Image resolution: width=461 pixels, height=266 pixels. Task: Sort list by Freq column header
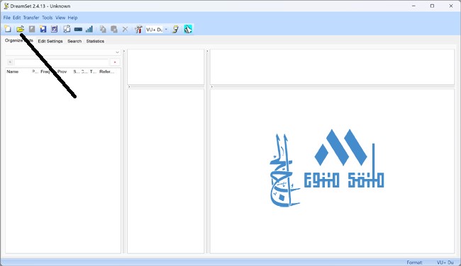[45, 71]
